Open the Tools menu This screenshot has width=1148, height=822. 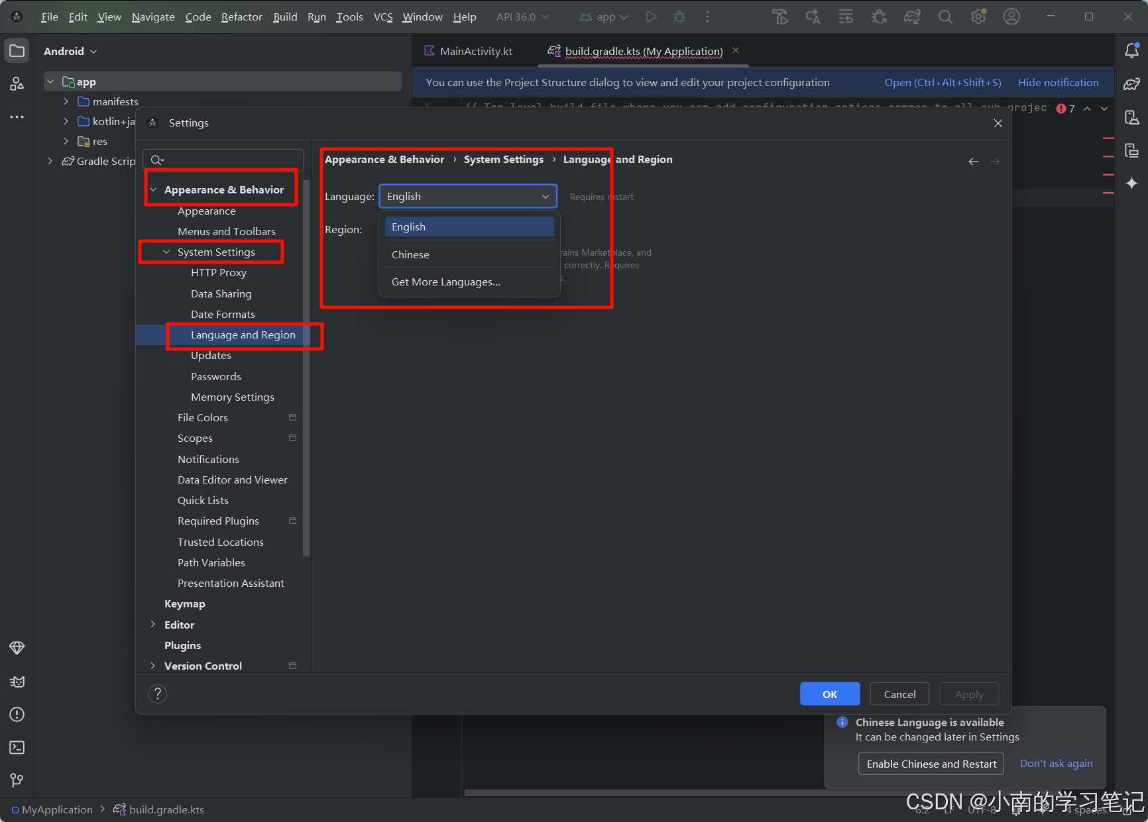349,17
